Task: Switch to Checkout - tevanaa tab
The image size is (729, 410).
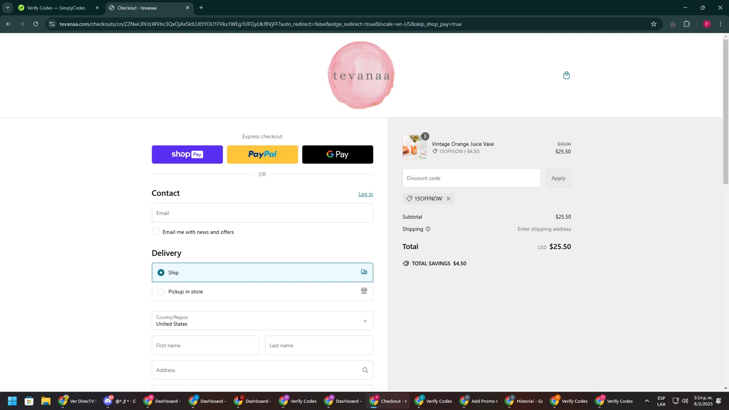Action: (x=148, y=8)
